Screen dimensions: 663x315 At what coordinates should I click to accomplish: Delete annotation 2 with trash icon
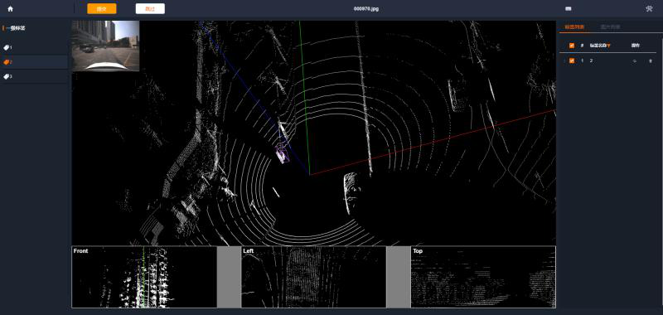coord(651,61)
